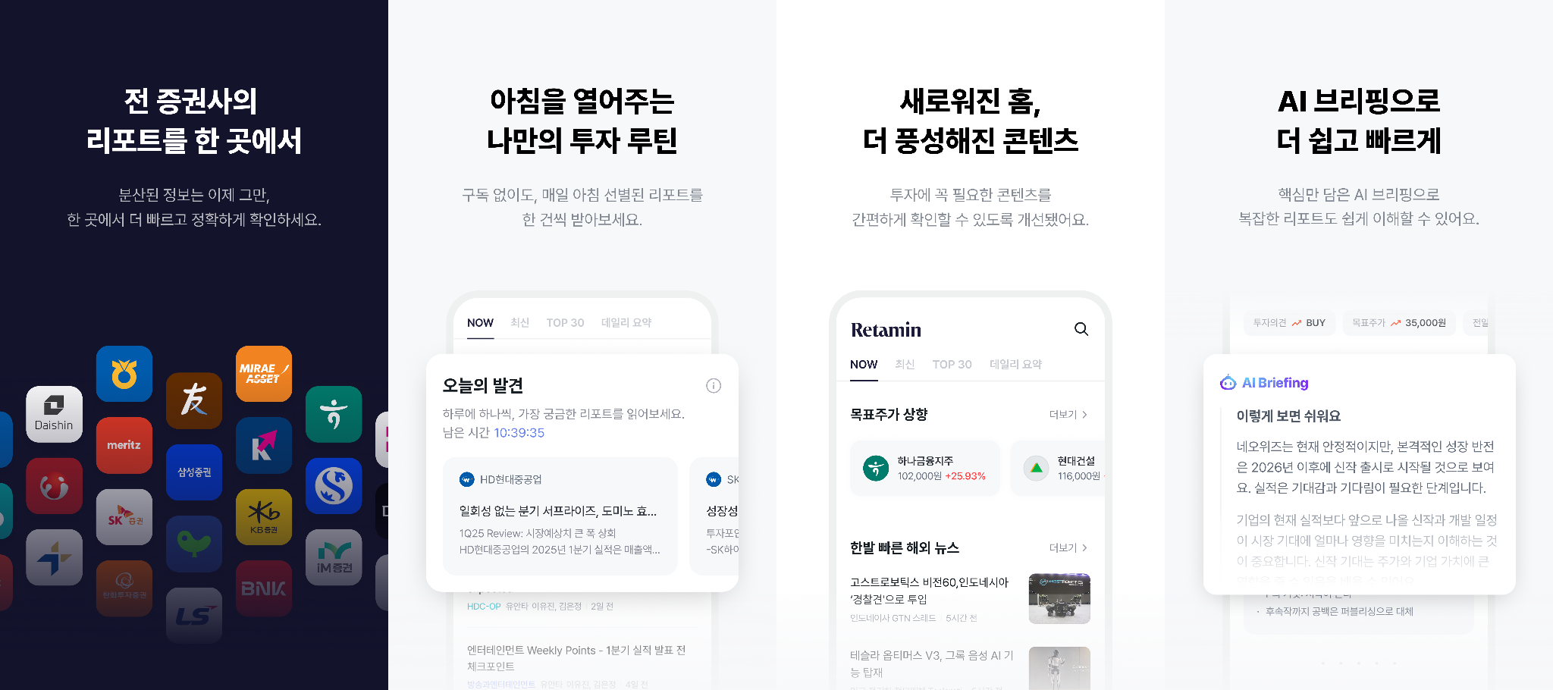Open the 하나금융지주 target price card

click(x=925, y=468)
